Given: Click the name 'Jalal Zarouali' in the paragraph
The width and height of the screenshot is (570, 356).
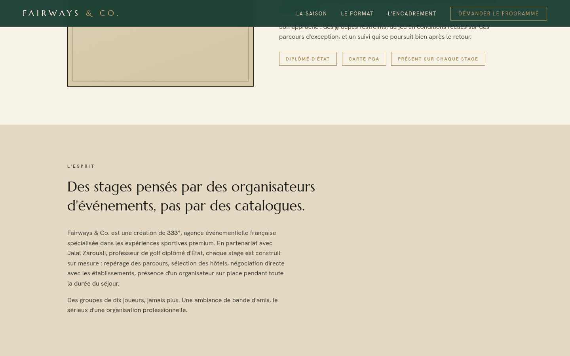Looking at the screenshot, I should (x=87, y=253).
